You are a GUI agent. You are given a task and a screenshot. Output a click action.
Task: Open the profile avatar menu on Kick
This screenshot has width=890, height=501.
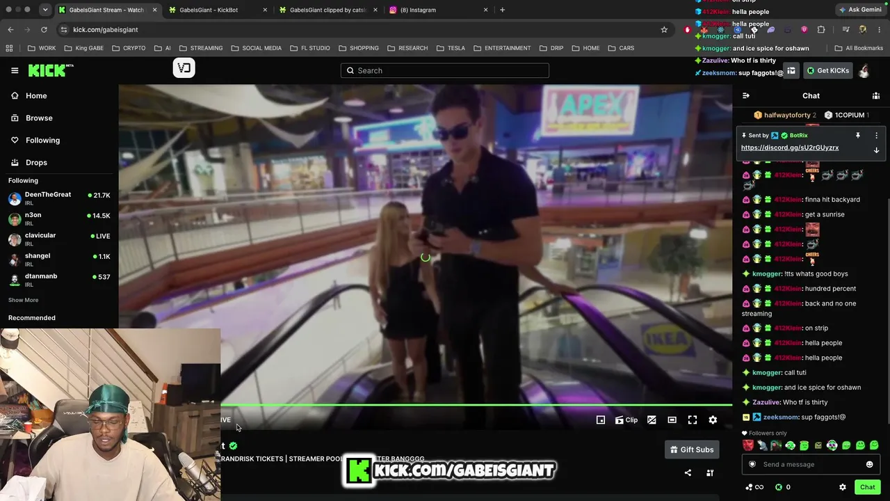point(864,70)
